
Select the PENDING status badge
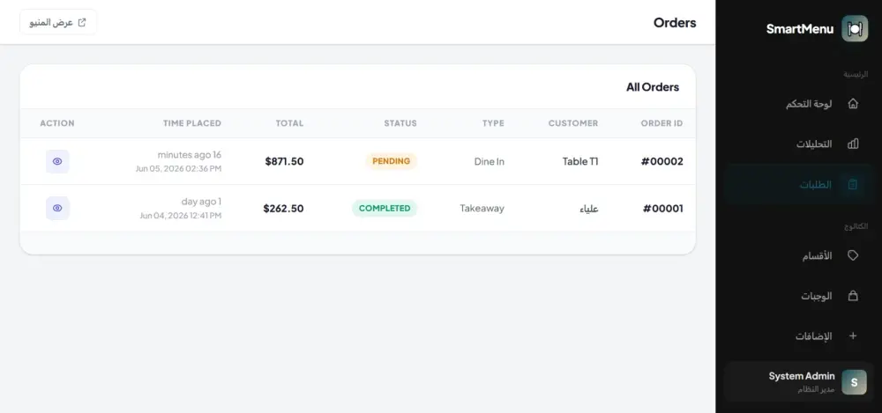(391, 161)
